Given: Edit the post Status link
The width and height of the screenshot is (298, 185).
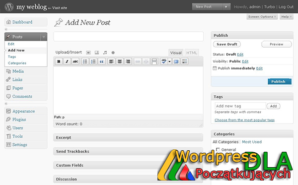Looking at the screenshot, I should point(240,55).
